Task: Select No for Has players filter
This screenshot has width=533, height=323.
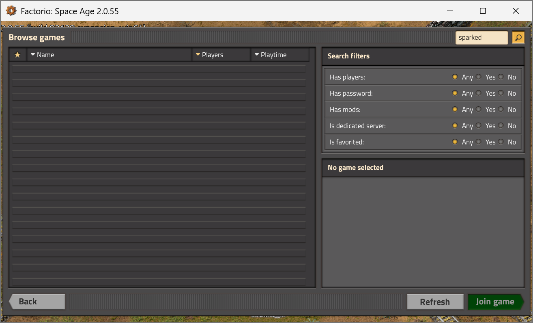Action: click(x=501, y=77)
